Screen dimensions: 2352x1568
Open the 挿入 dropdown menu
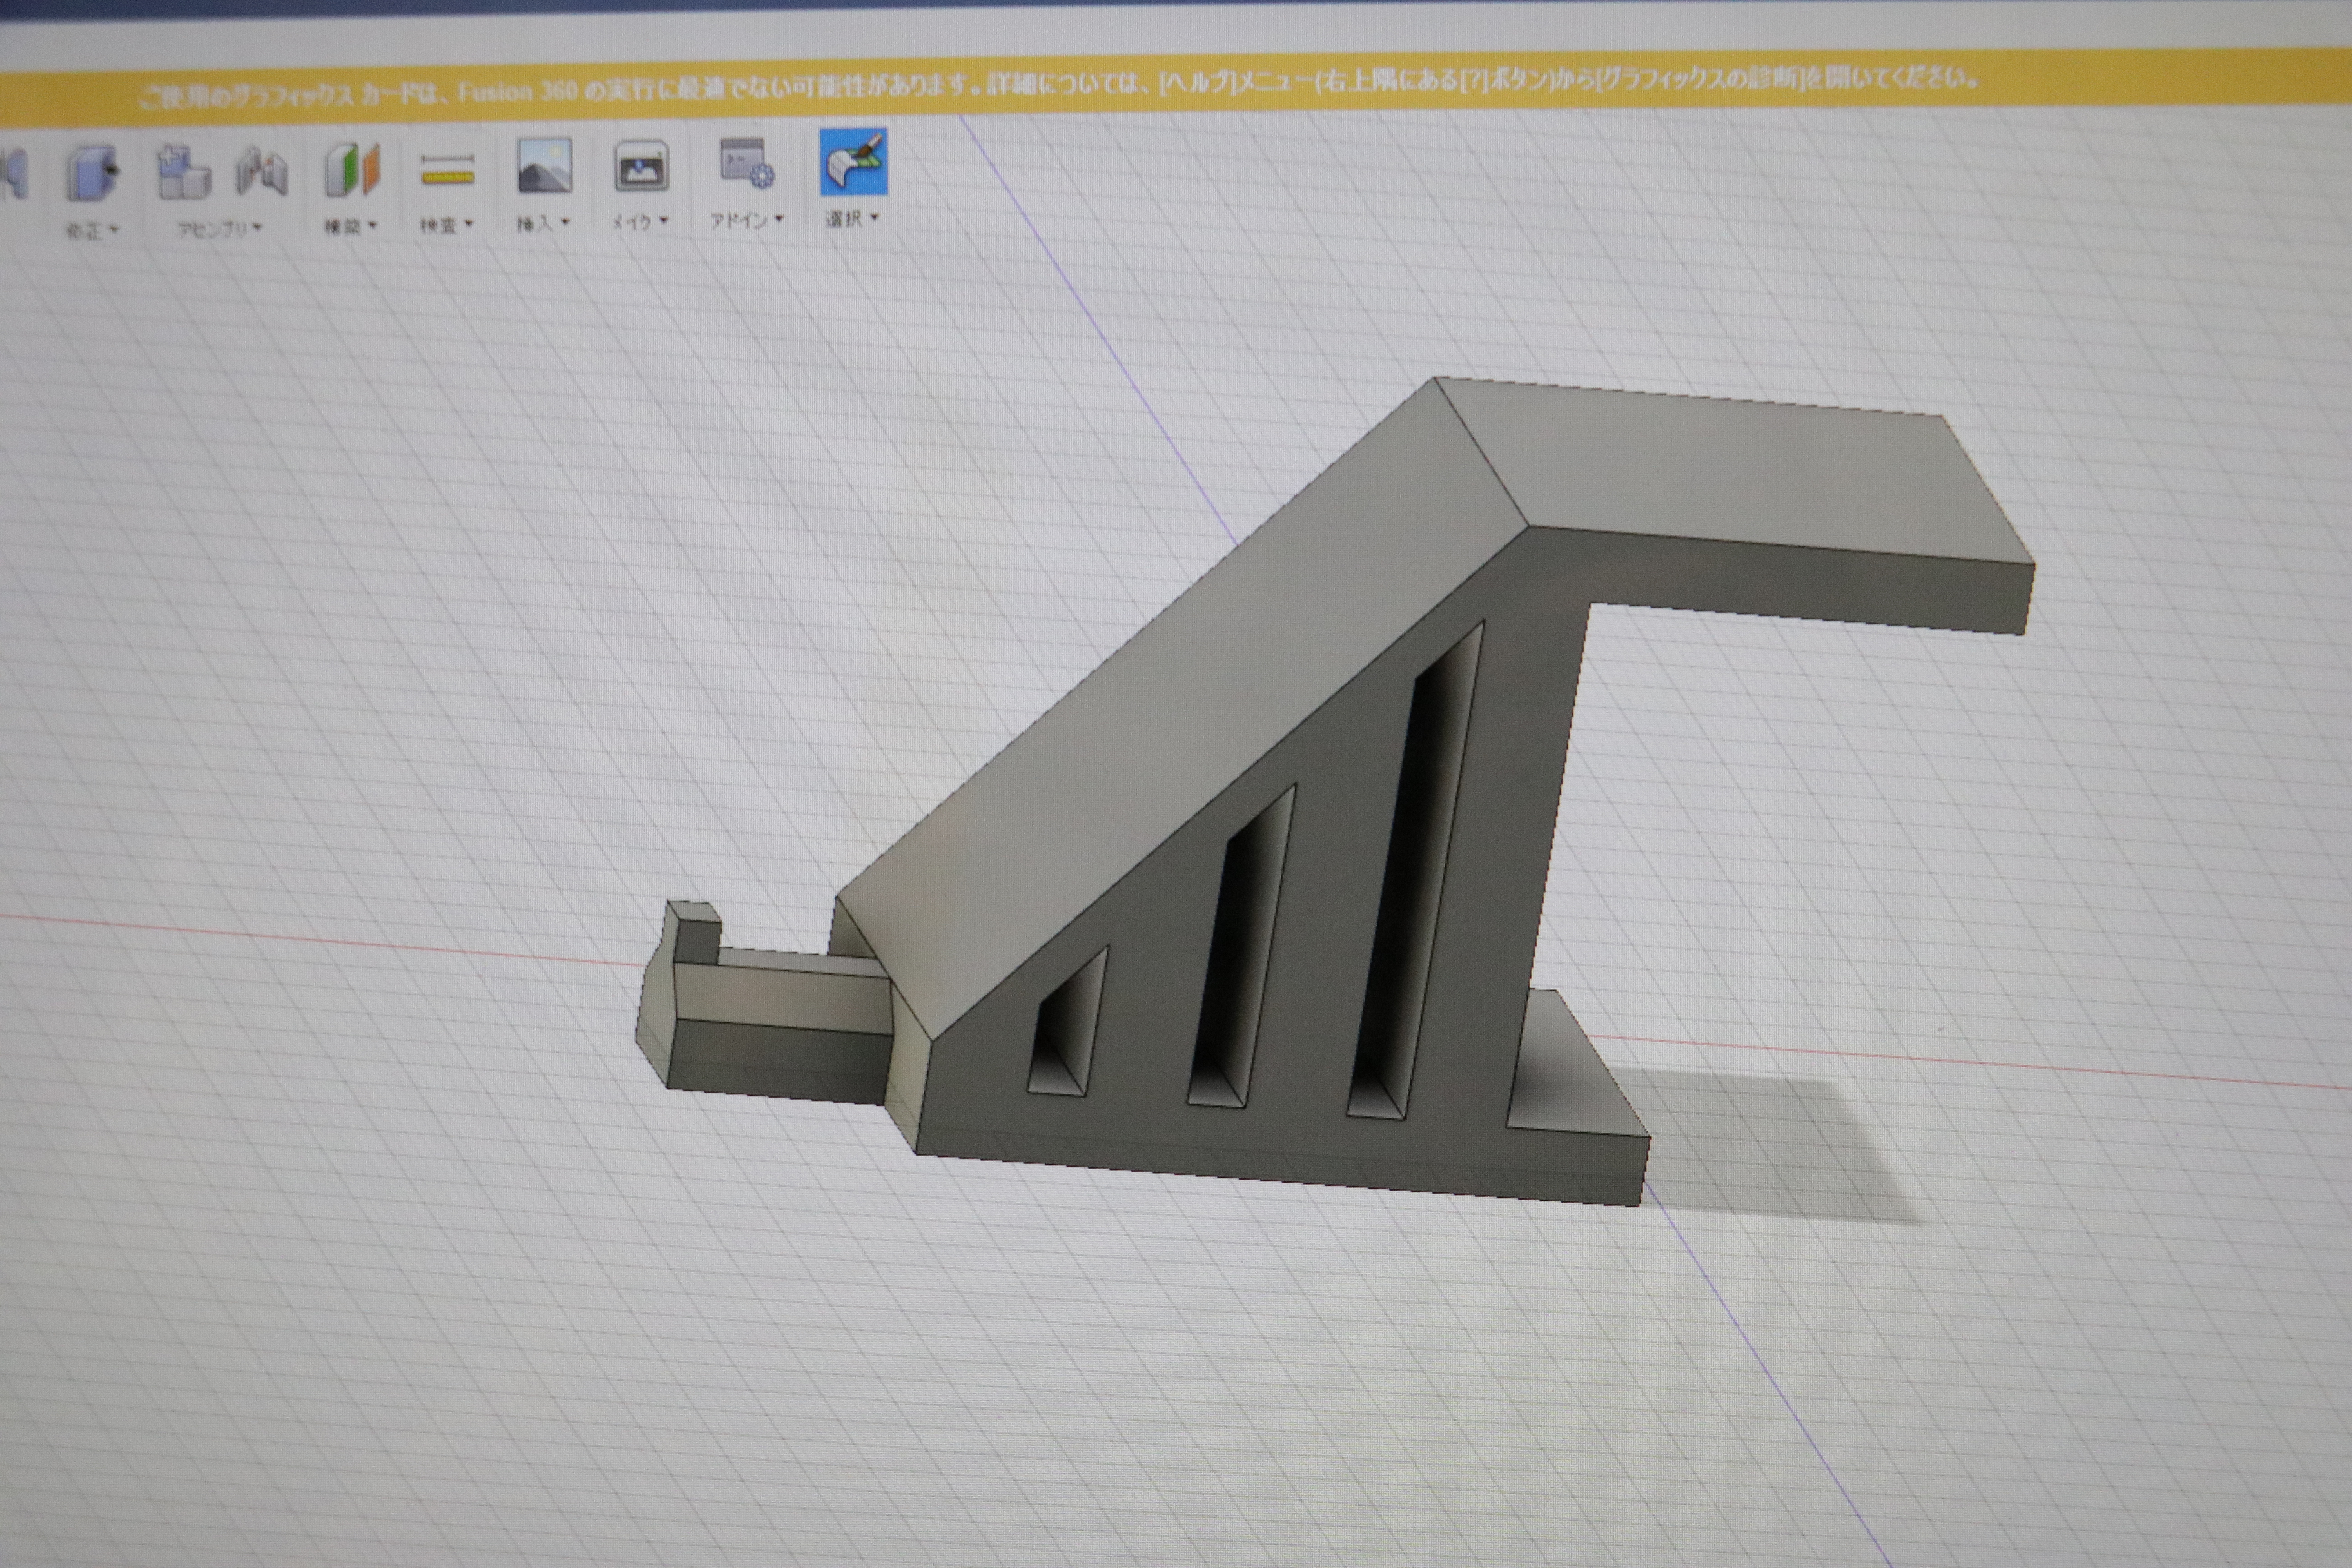(543, 224)
